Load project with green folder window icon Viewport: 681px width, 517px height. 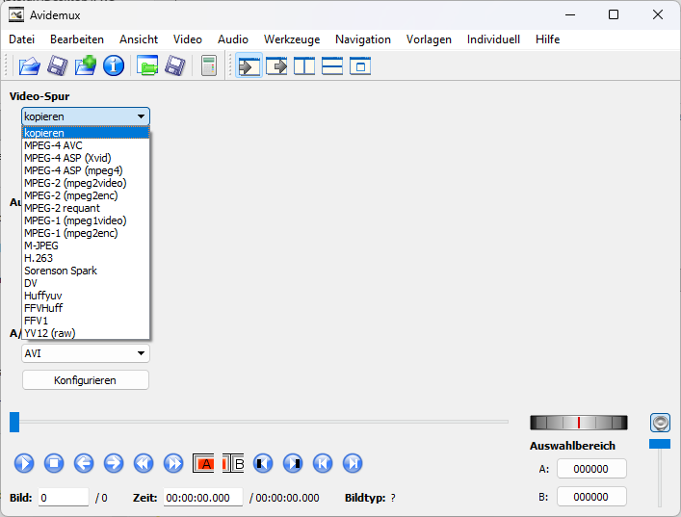[147, 66]
